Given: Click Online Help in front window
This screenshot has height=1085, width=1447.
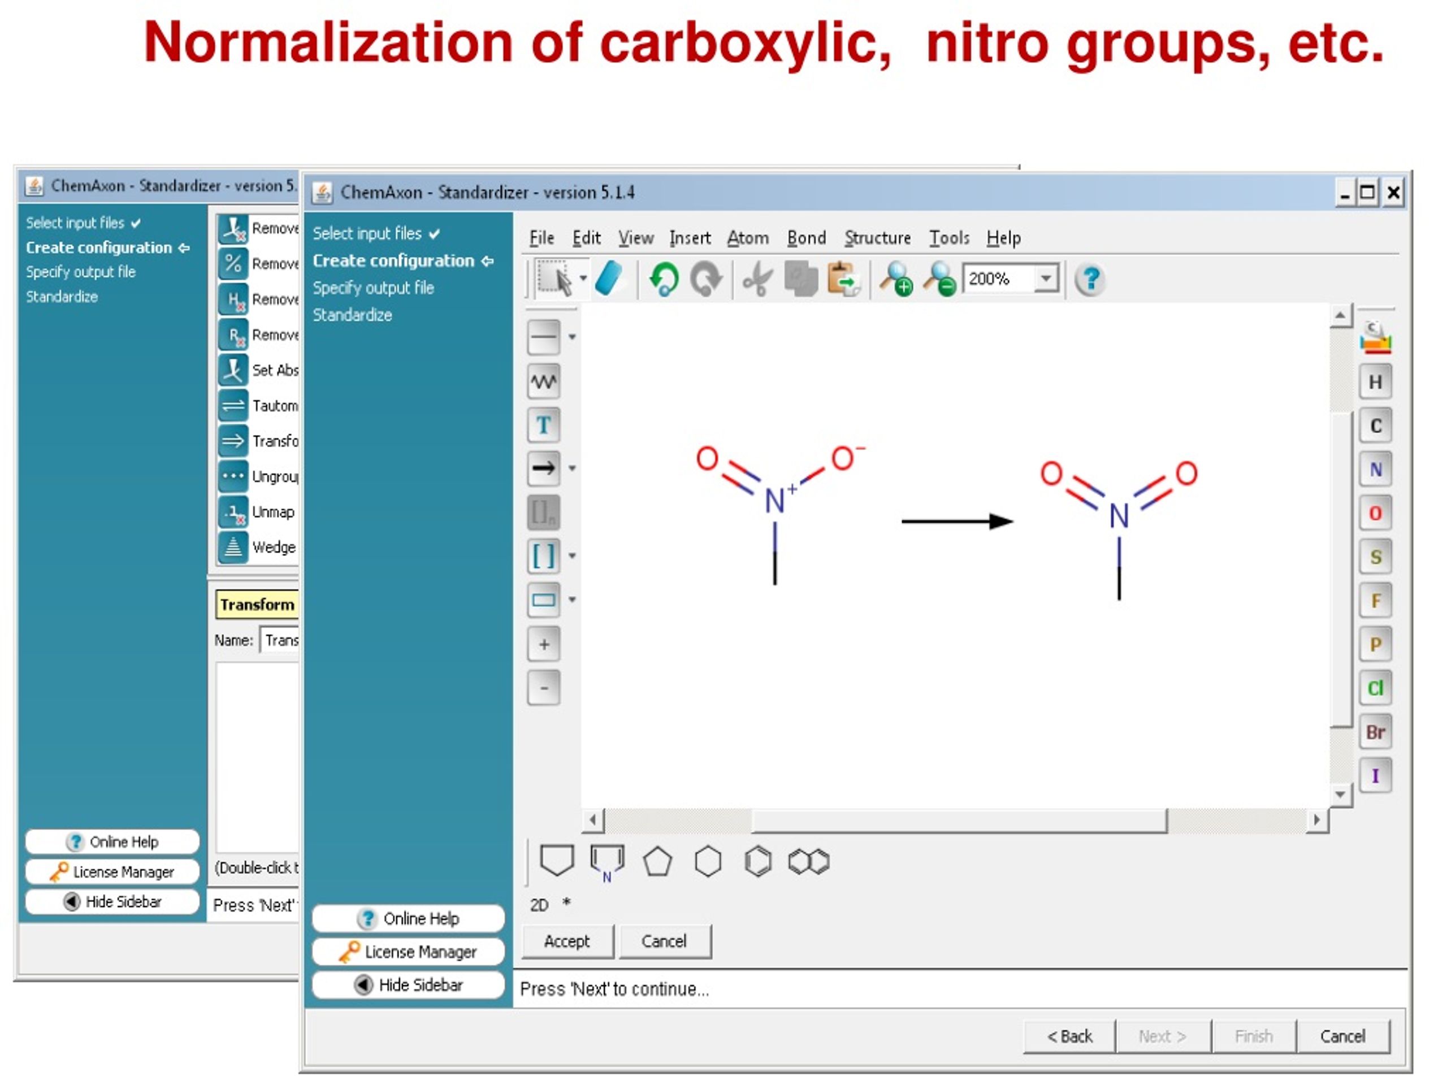Looking at the screenshot, I should click(x=408, y=918).
